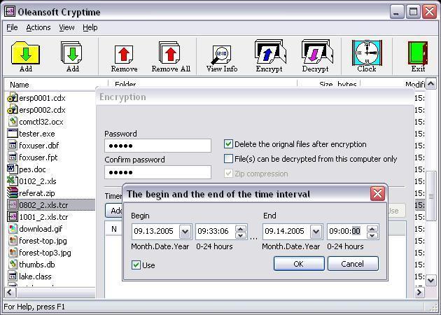Select ersp0002.cdx file icon
This screenshot has height=315, width=441.
[x=13, y=109]
